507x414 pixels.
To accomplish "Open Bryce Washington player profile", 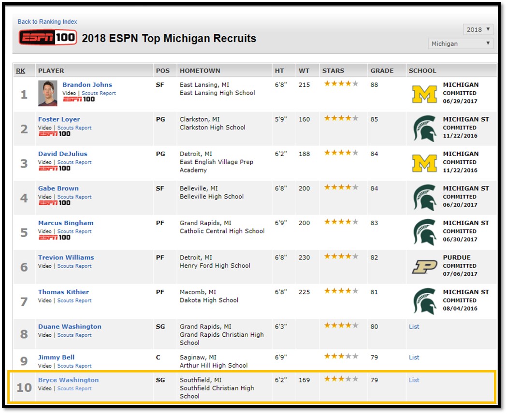I will tap(68, 380).
